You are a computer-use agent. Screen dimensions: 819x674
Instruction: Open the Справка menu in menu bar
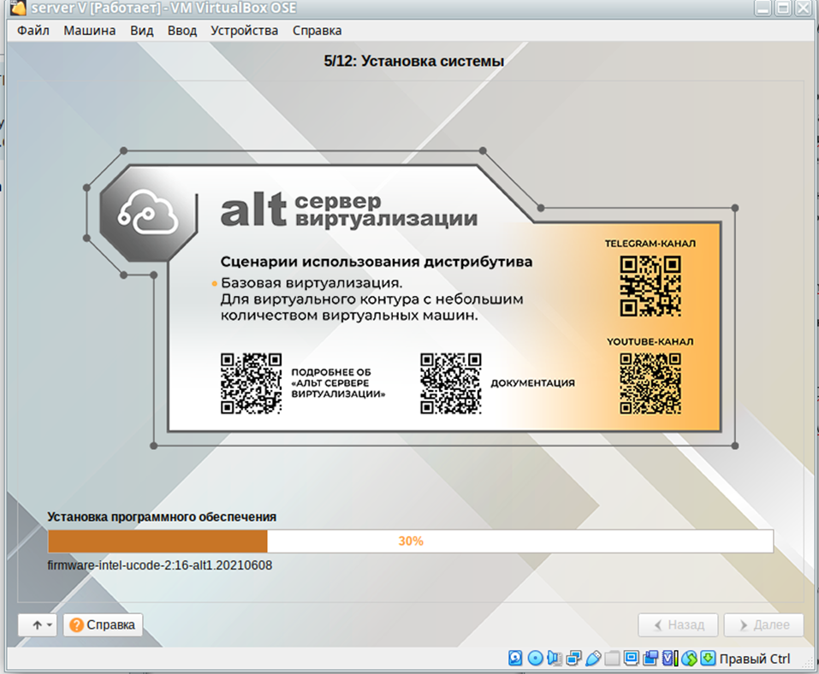pyautogui.click(x=317, y=31)
